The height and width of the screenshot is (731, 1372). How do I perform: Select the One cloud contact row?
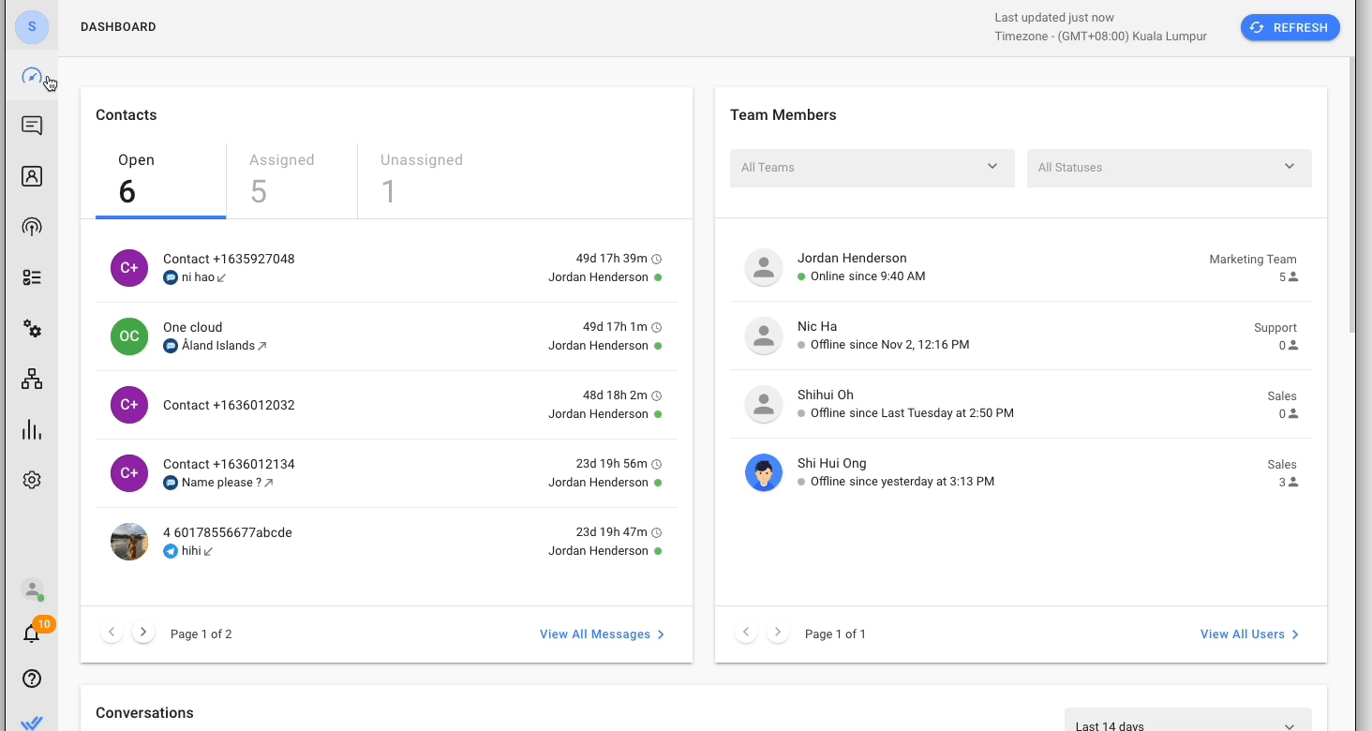[386, 336]
